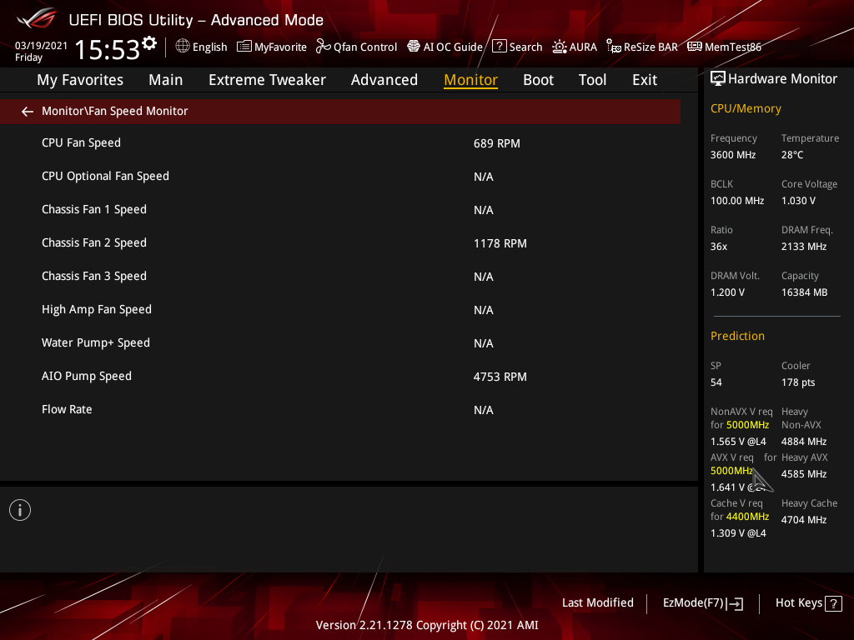
Task: Open Qfan Control fan icon
Action: click(x=323, y=47)
